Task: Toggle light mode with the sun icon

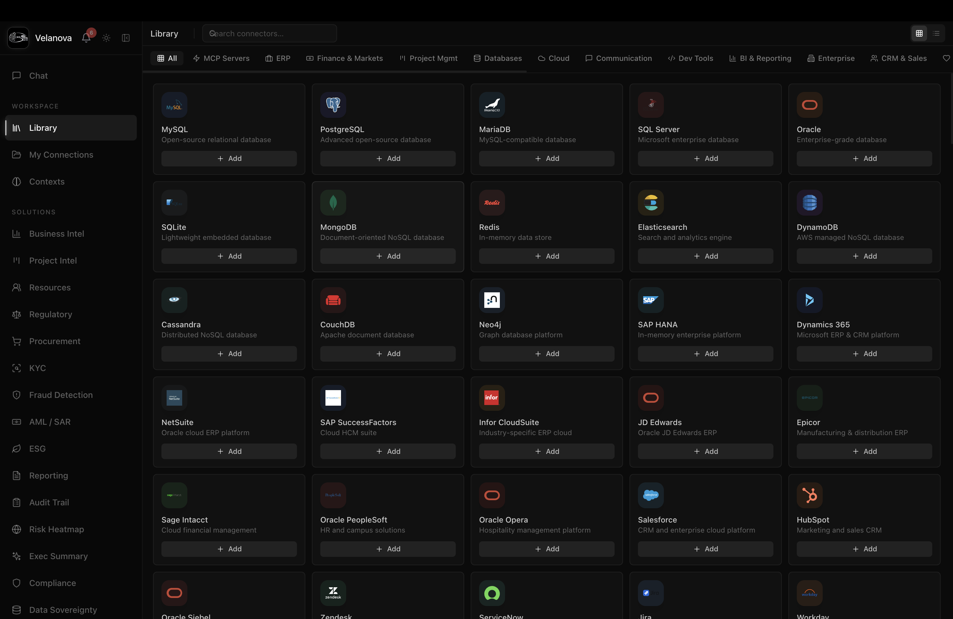Action: pos(106,38)
